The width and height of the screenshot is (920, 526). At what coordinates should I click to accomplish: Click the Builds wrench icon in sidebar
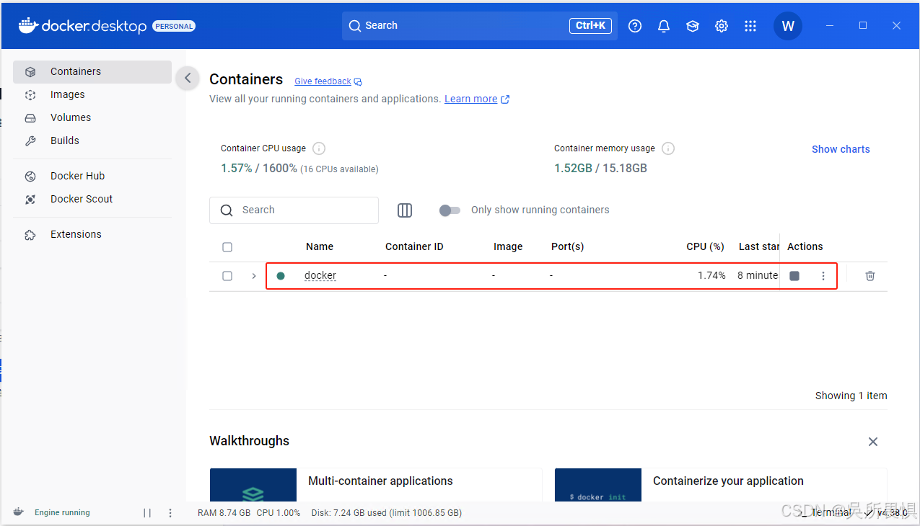pos(30,141)
